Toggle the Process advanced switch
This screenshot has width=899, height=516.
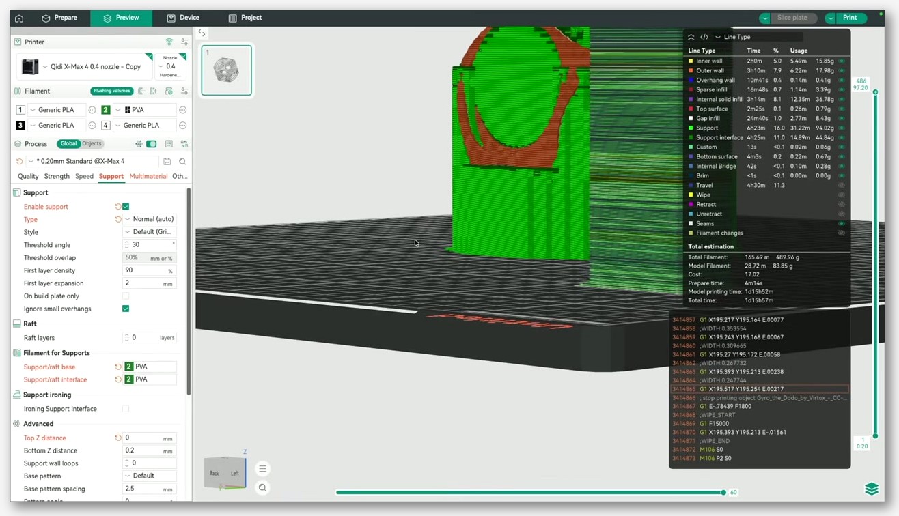pos(152,144)
